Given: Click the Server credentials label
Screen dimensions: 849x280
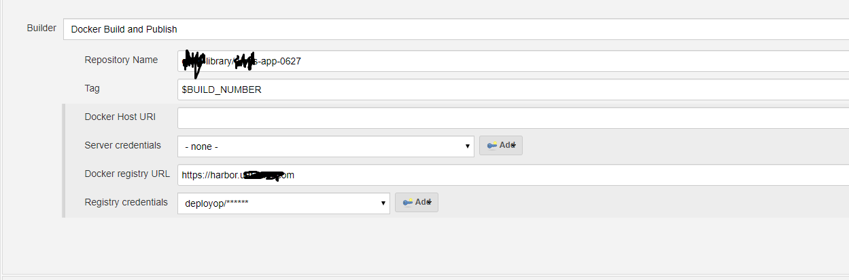Looking at the screenshot, I should point(123,145).
